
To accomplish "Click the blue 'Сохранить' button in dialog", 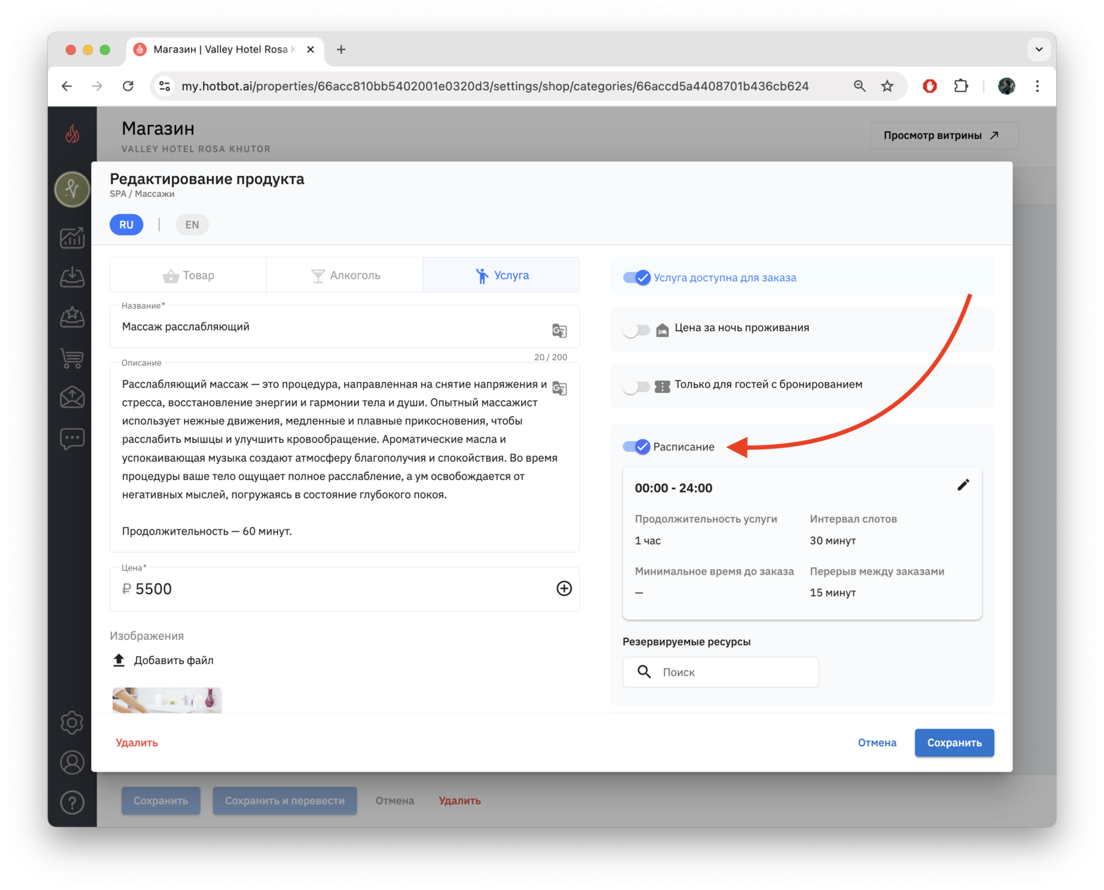I will coord(954,743).
